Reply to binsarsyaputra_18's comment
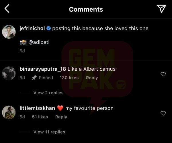Screen dimensions: 172x143 92,78
